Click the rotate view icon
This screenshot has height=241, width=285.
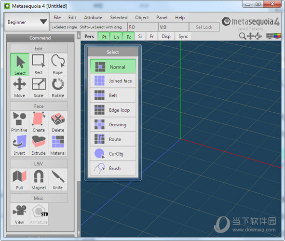[258, 36]
